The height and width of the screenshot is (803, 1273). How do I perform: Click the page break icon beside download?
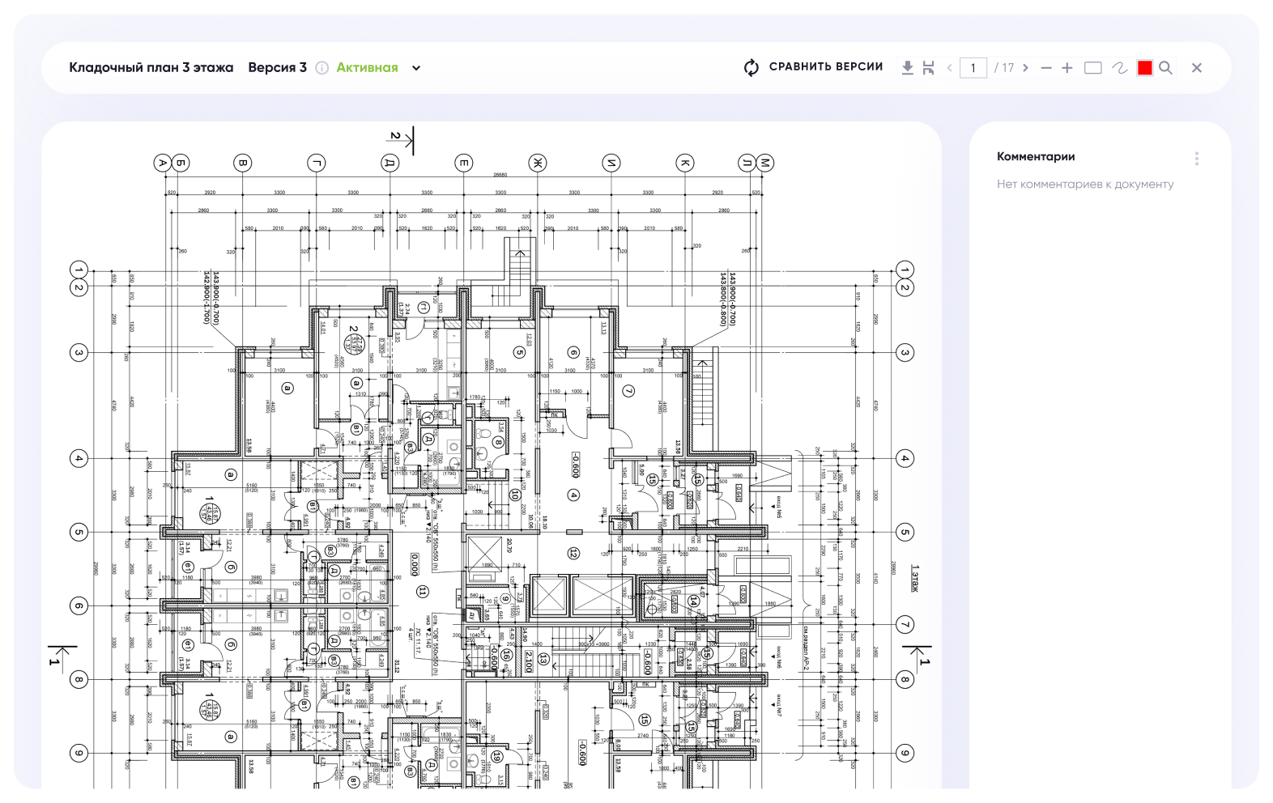(928, 68)
